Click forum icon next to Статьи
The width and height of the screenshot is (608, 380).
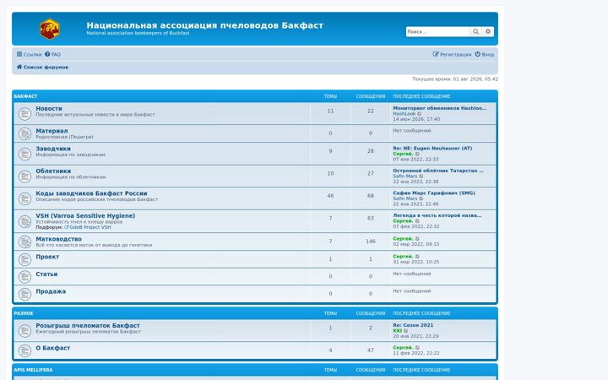[24, 277]
